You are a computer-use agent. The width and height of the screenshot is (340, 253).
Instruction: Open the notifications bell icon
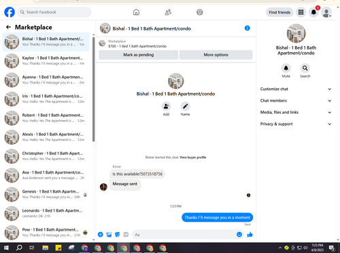click(313, 12)
